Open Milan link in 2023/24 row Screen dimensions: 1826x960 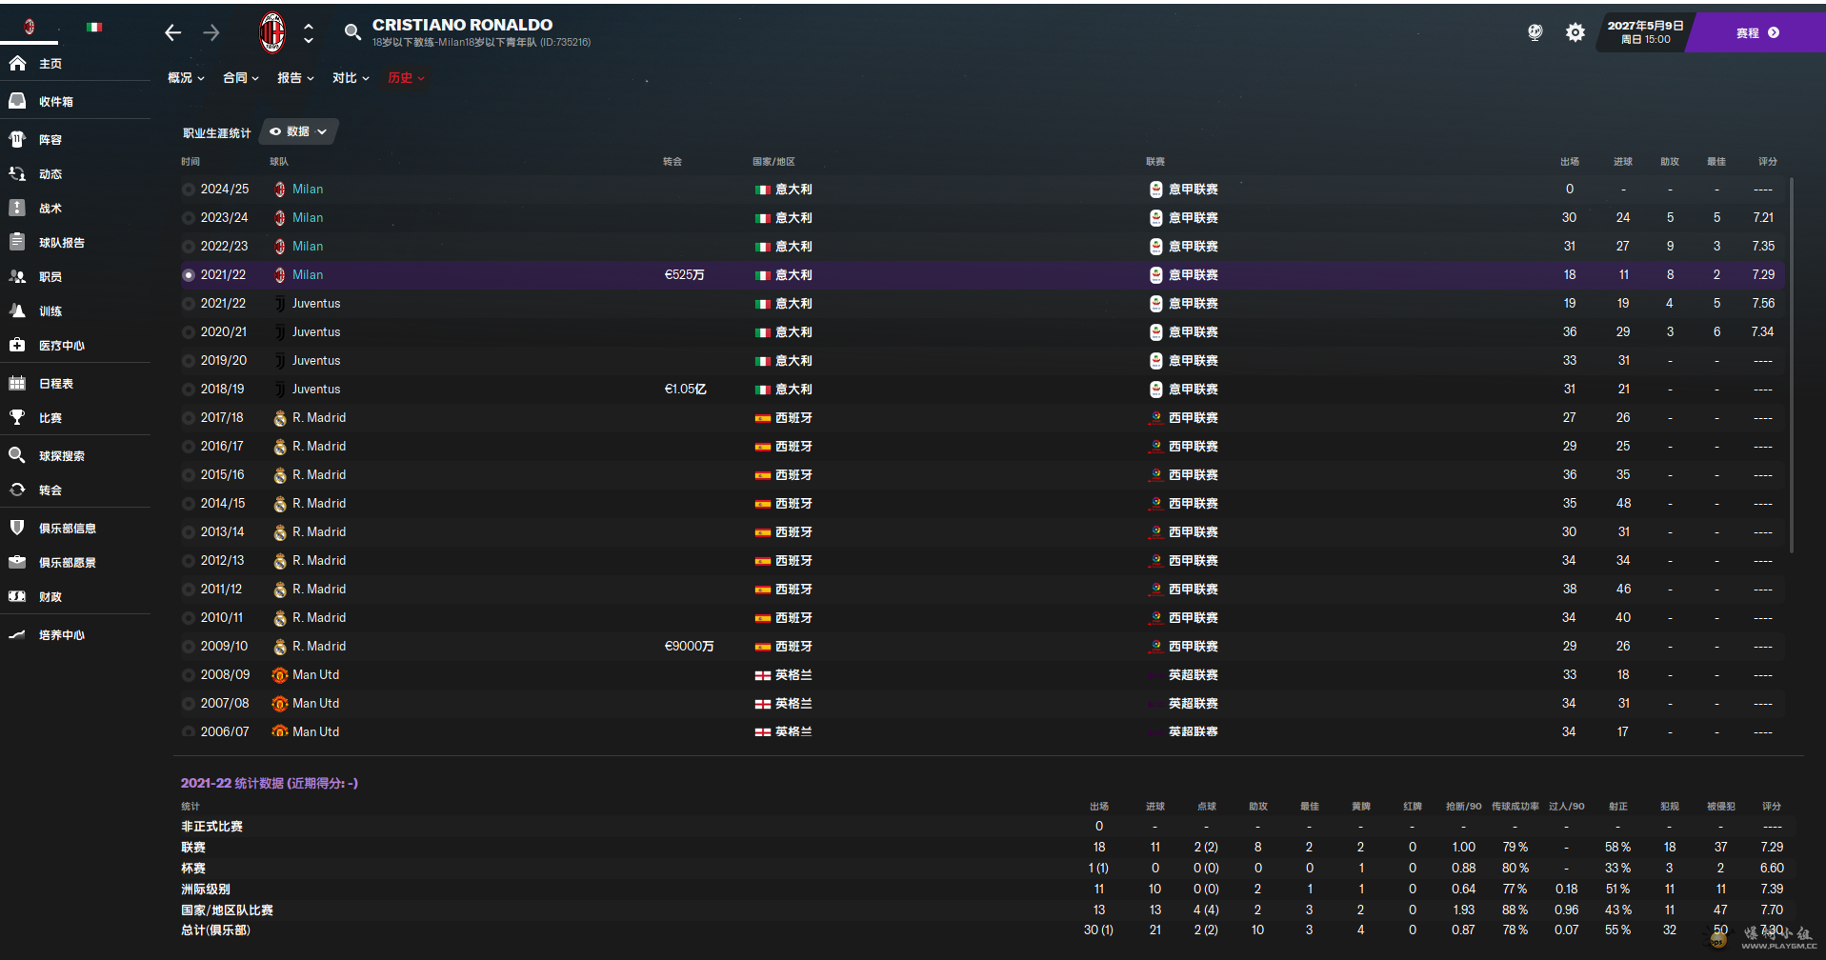[308, 218]
